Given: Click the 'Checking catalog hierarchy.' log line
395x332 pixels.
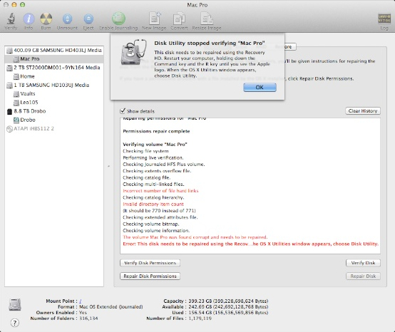Looking at the screenshot, I should click(153, 197).
